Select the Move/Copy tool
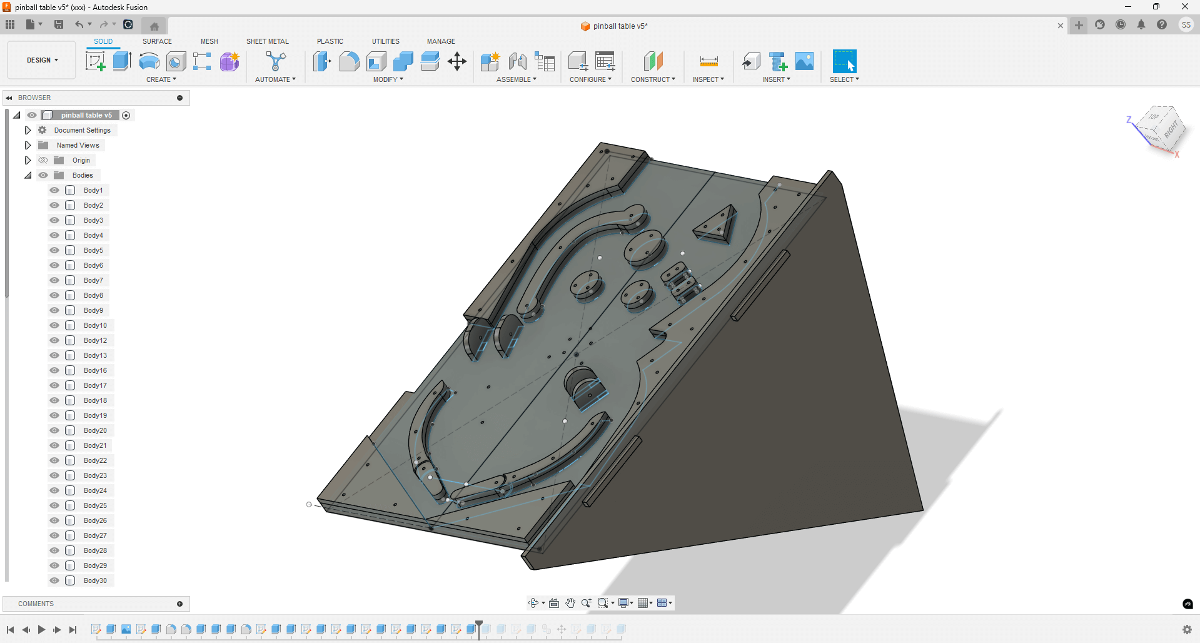 (457, 61)
